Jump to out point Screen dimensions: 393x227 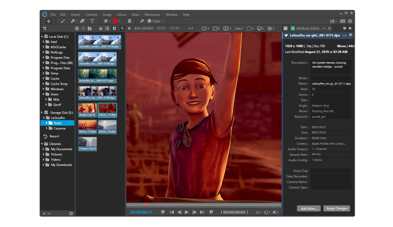[x=202, y=212]
